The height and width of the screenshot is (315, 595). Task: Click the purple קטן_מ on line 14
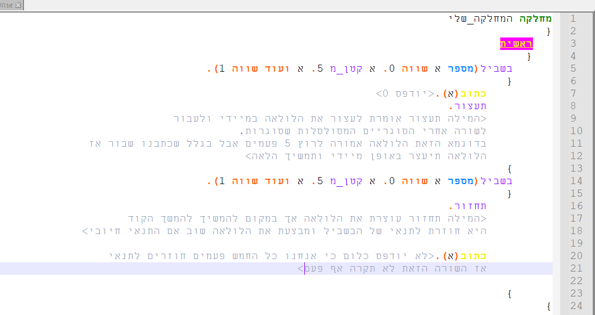pos(346,181)
